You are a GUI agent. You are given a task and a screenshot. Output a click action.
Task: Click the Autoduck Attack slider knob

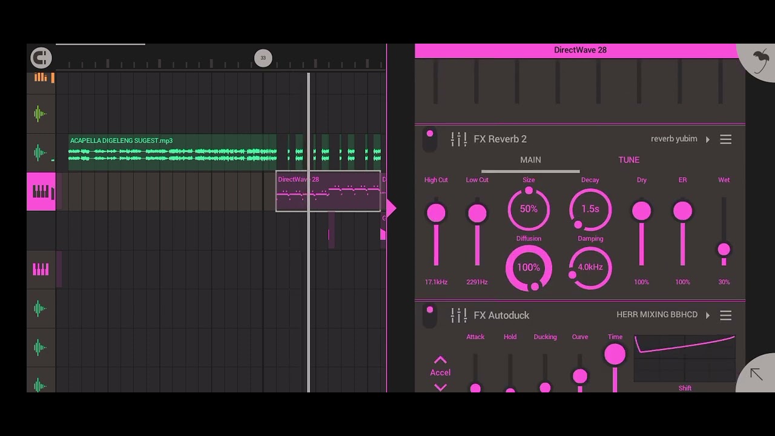(x=475, y=388)
